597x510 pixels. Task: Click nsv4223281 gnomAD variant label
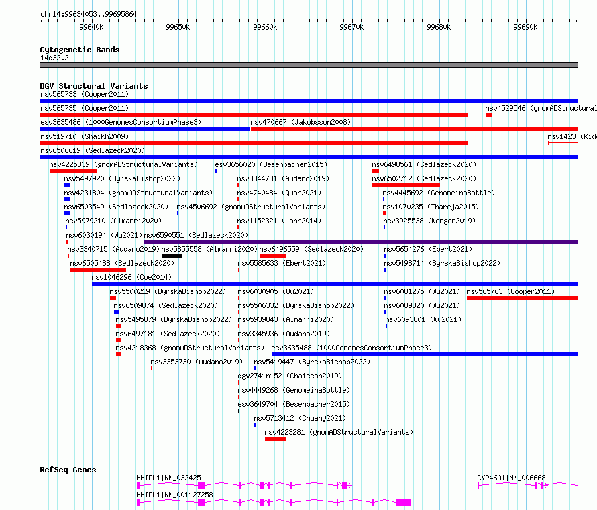point(339,432)
